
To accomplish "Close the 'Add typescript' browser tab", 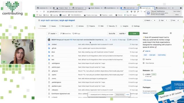I will (86, 8).
